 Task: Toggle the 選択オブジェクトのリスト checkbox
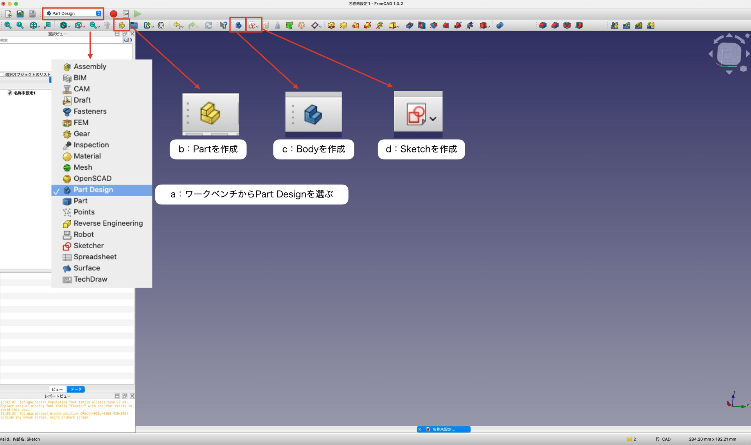(x=2, y=74)
